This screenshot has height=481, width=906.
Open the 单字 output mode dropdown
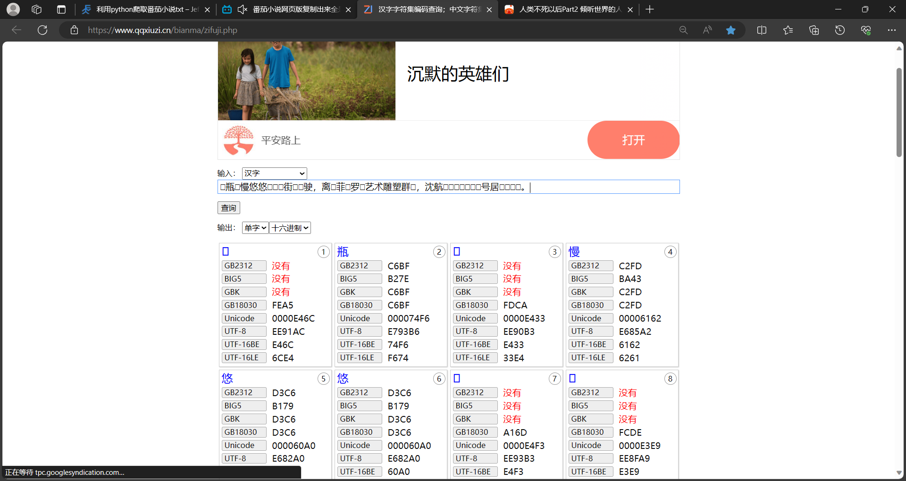(x=254, y=227)
